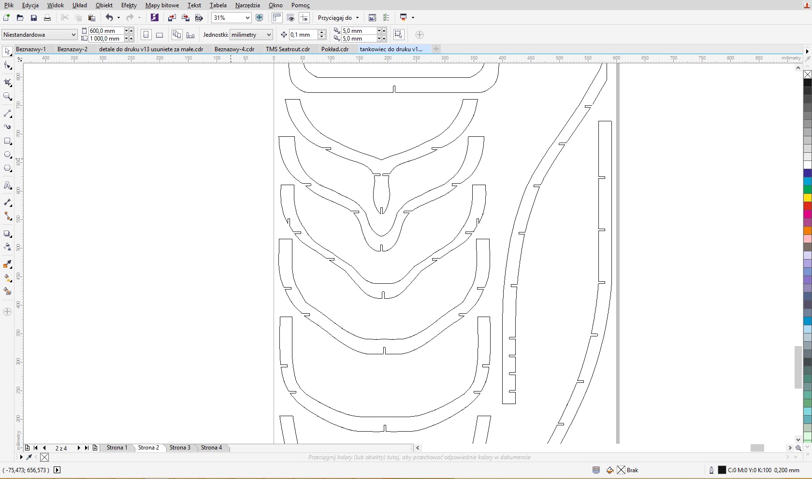The height and width of the screenshot is (479, 812).
Task: Choose the Zoom magnifier tool
Action: pyautogui.click(x=7, y=97)
